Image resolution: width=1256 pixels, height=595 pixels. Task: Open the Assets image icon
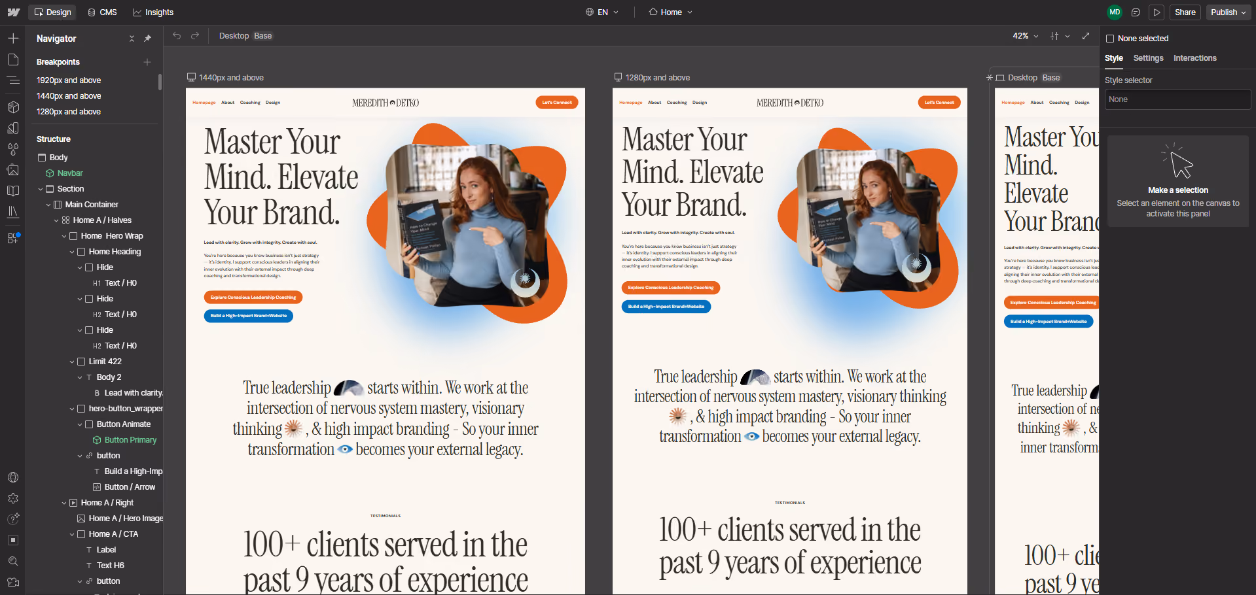pos(13,170)
